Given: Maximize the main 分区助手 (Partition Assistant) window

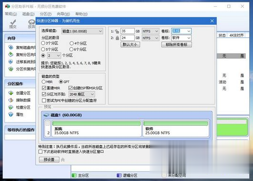Looking at the screenshot, I should point(229,6).
